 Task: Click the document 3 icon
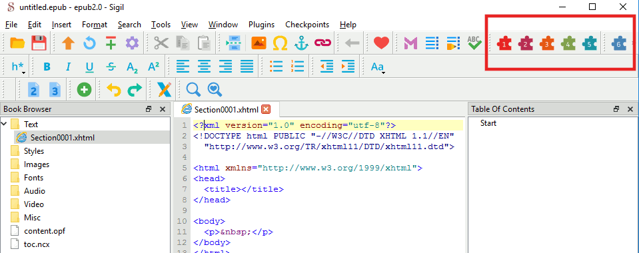click(55, 90)
